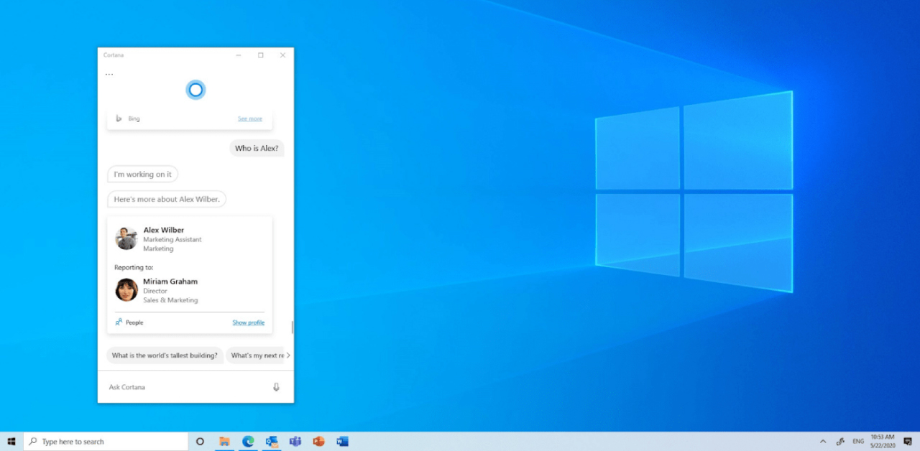Open Word from the taskbar
920x451 pixels.
(x=342, y=442)
